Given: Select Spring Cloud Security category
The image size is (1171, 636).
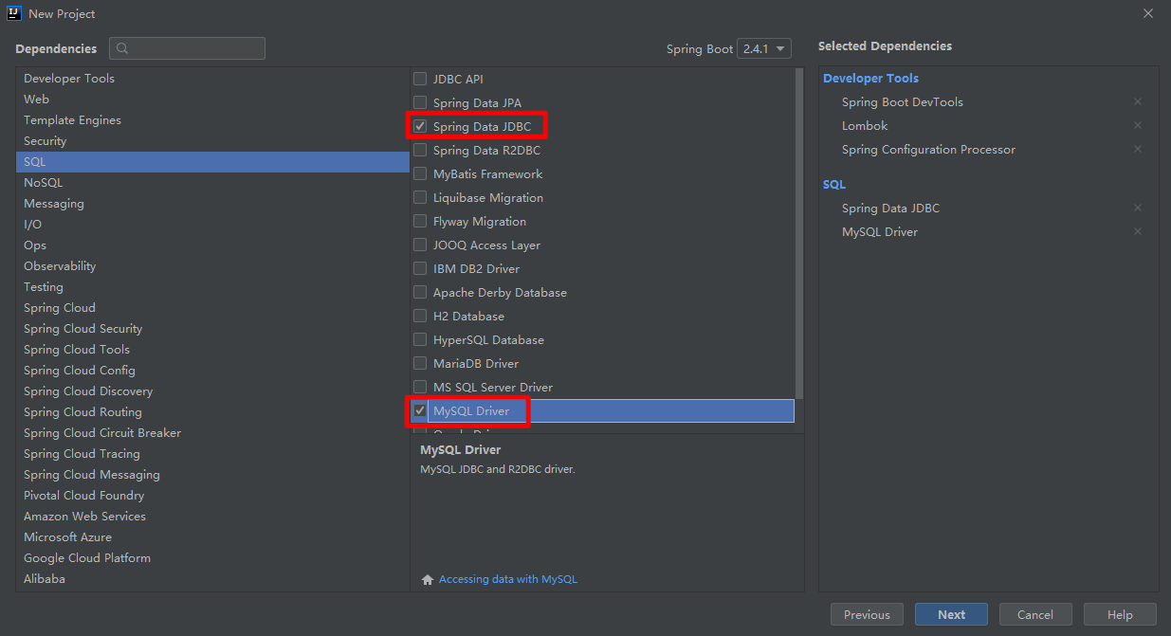Looking at the screenshot, I should pyautogui.click(x=212, y=328).
